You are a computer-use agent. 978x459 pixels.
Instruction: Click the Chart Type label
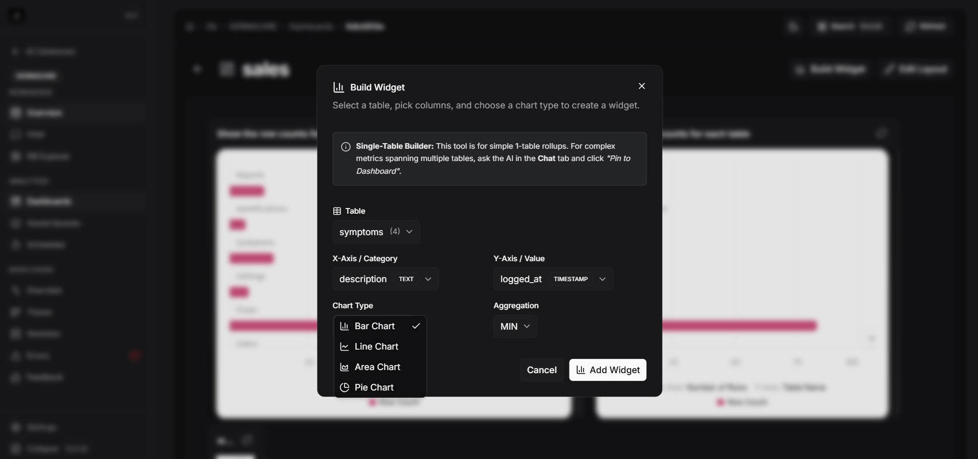pyautogui.click(x=353, y=306)
